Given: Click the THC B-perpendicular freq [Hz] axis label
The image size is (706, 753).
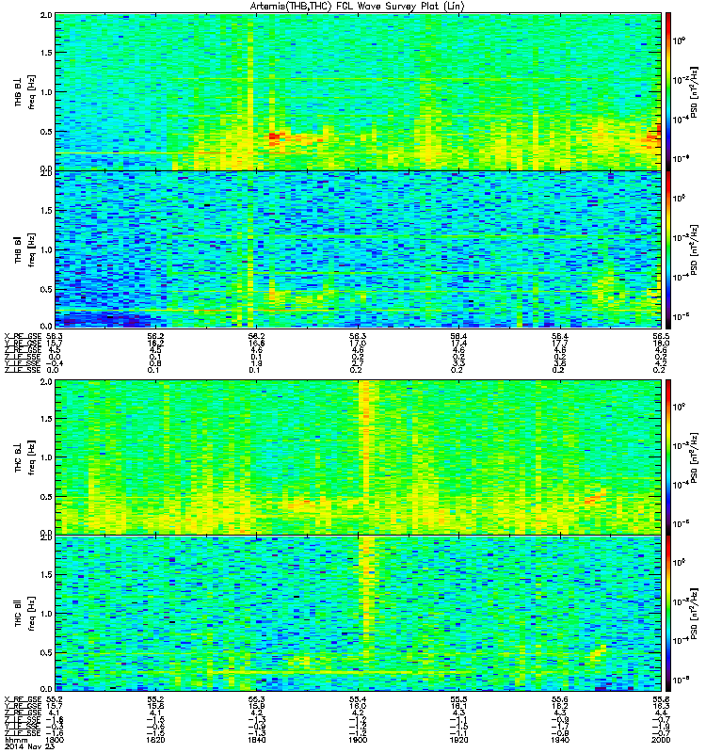Looking at the screenshot, I should pos(24,457).
